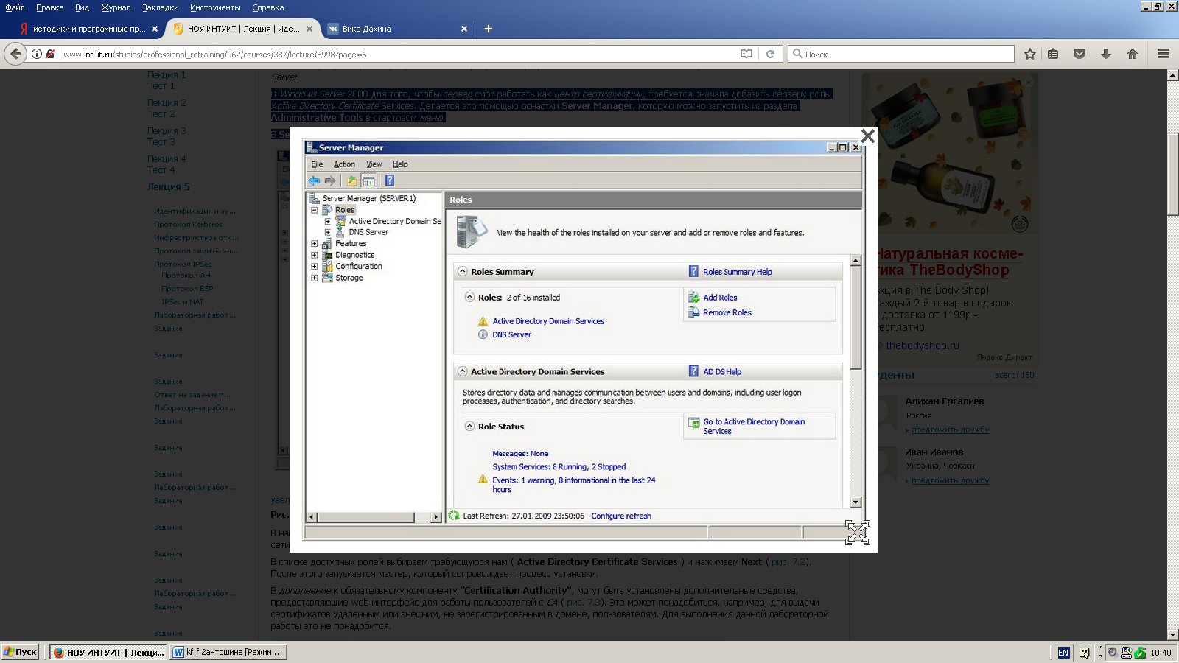Click the Server Manager Forward arrow icon
Screen dimensions: 1179x663
point(330,180)
